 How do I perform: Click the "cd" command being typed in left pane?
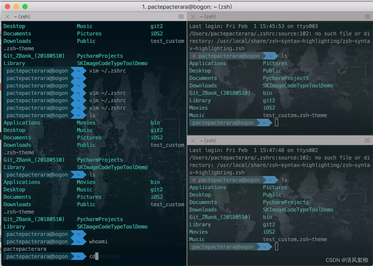(92, 256)
